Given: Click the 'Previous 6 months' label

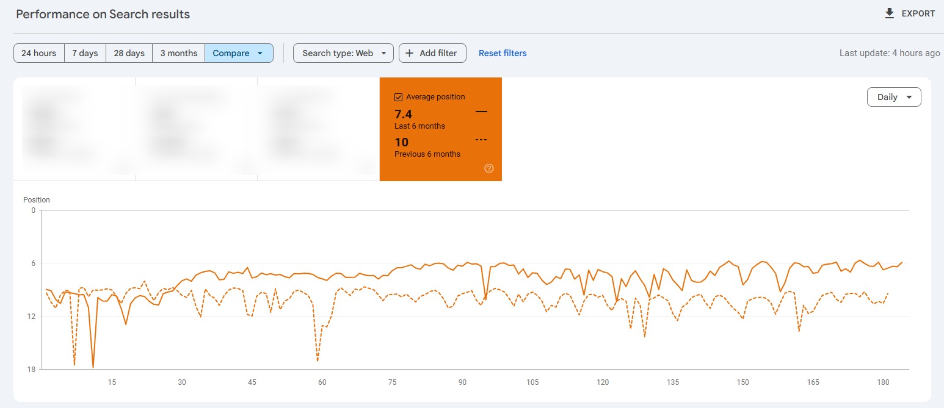Looking at the screenshot, I should [x=427, y=154].
